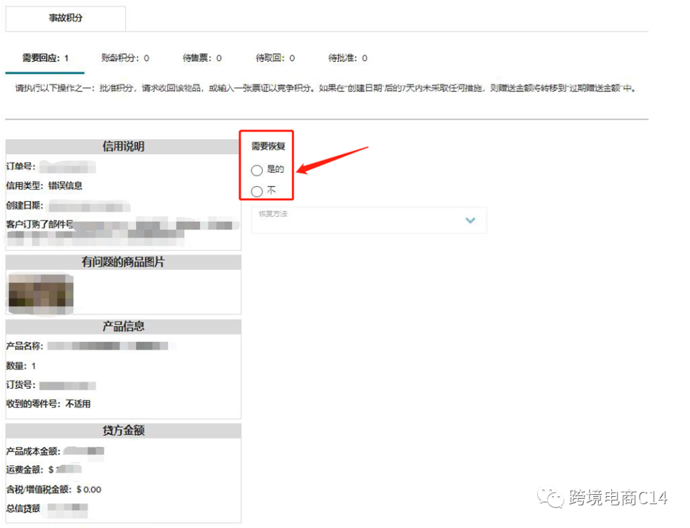
Task: Click 数量: 1 text
Action: pos(20,366)
